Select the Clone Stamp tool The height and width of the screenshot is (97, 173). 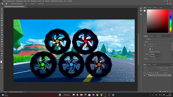[x=2, y=30]
